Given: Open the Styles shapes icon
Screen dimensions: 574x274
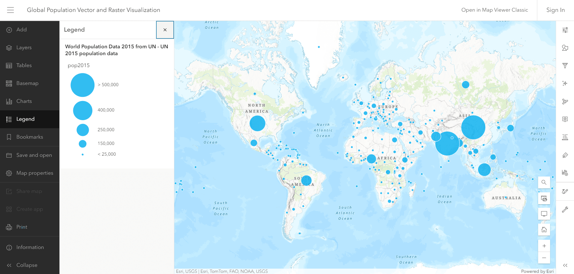Looking at the screenshot, I should click(x=565, y=48).
